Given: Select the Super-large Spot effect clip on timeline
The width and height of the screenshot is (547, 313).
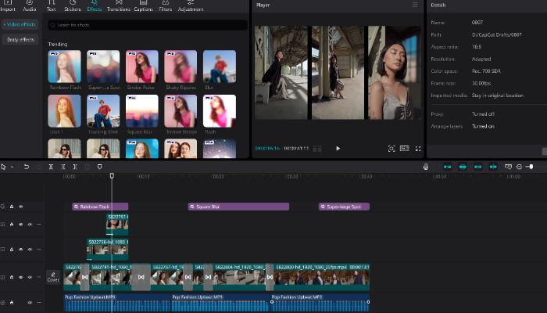Looking at the screenshot, I should (x=344, y=207).
